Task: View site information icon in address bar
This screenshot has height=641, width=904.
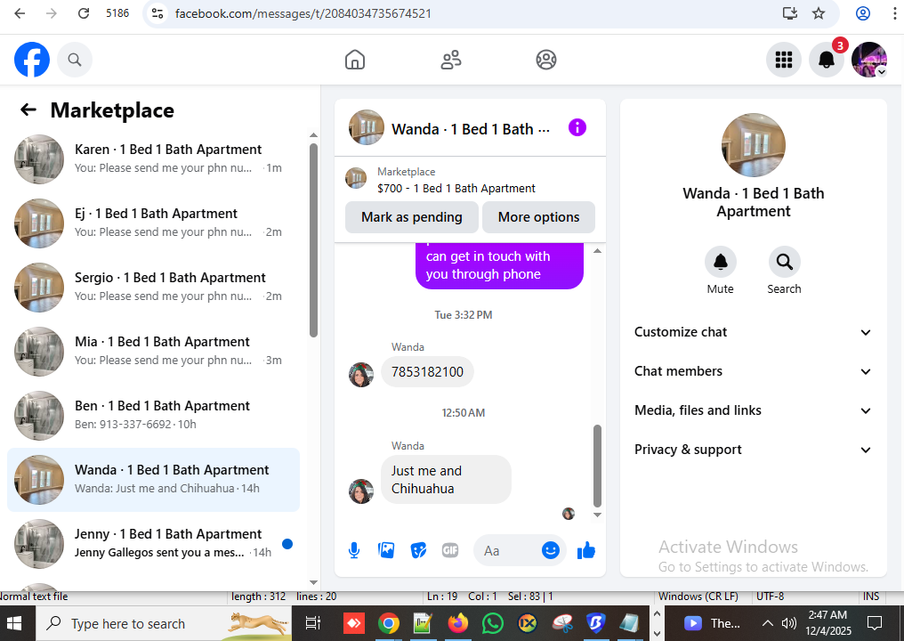Action: (157, 13)
